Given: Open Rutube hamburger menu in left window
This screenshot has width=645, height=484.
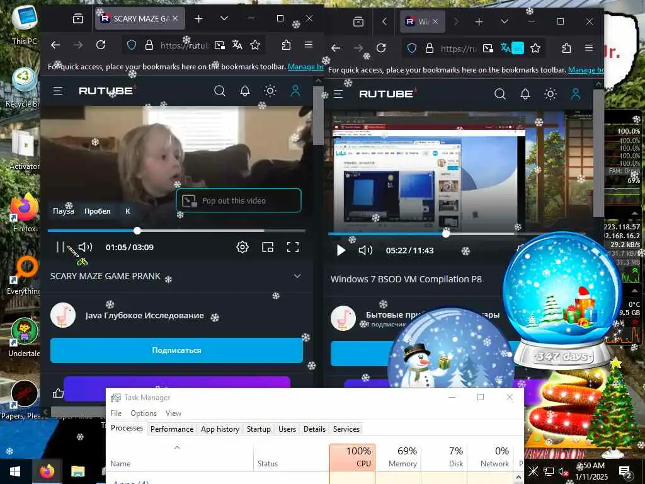Looking at the screenshot, I should click(x=57, y=91).
